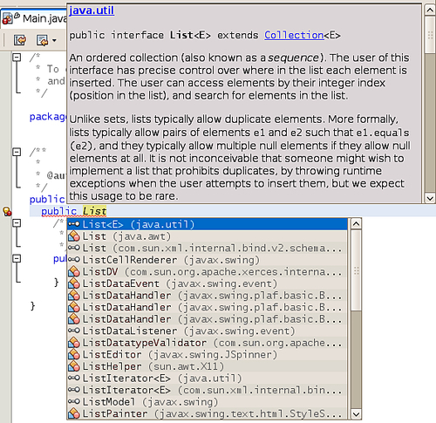Screen dimensions: 436x423
Task: Open the toolbar dropdown arrow beside the back icon
Action: coord(54,40)
